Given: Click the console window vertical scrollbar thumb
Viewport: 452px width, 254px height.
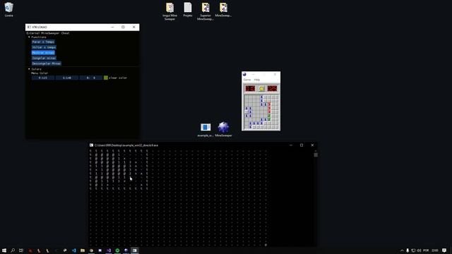Looking at the screenshot, I should pyautogui.click(x=316, y=155).
